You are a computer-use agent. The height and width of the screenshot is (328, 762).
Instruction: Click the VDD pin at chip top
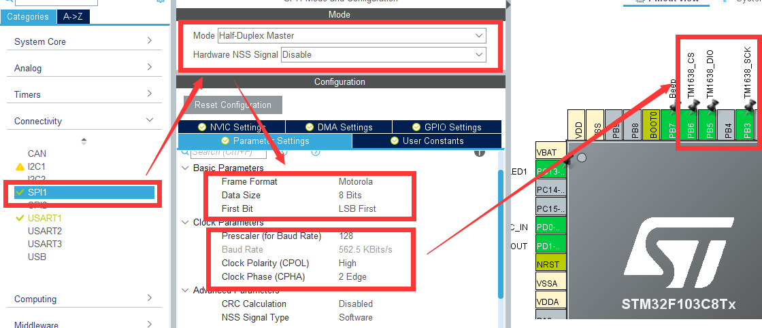click(577, 125)
